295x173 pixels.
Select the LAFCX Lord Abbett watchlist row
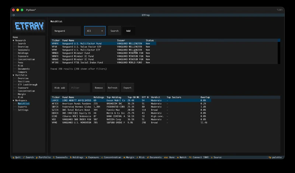(x=131, y=100)
